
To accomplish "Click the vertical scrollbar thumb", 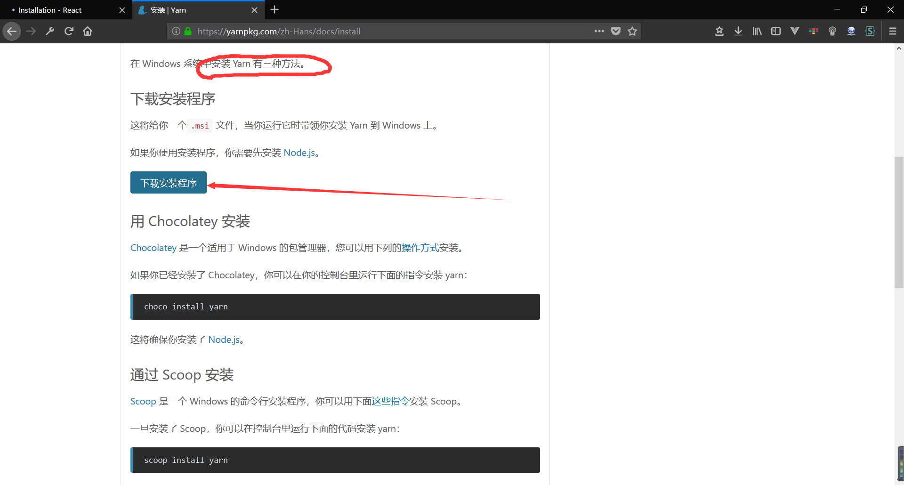I will (x=899, y=222).
